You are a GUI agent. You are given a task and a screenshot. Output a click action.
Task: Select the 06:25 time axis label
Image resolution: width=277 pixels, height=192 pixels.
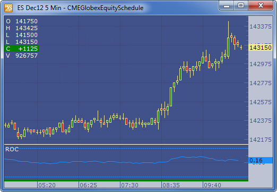(88, 185)
